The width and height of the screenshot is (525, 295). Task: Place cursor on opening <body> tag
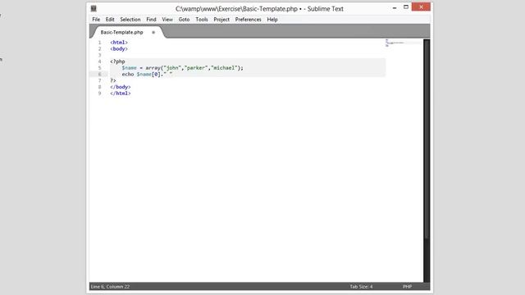119,49
